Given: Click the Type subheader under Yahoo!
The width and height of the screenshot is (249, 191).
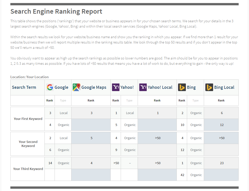Looking at the screenshot, I should click(x=129, y=100).
